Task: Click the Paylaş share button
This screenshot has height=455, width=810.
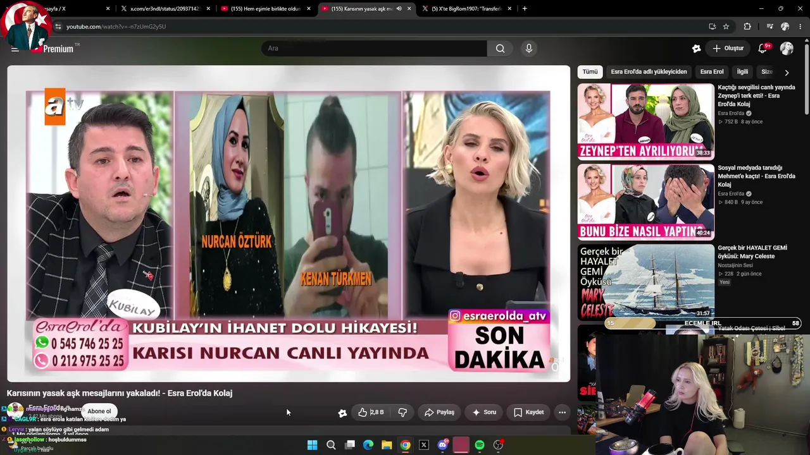Action: (439, 412)
